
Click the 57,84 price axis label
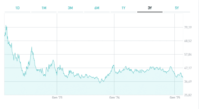click(188, 54)
